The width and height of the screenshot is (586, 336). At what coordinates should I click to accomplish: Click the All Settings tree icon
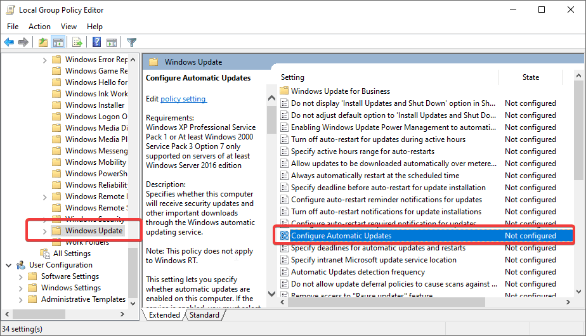(45, 254)
